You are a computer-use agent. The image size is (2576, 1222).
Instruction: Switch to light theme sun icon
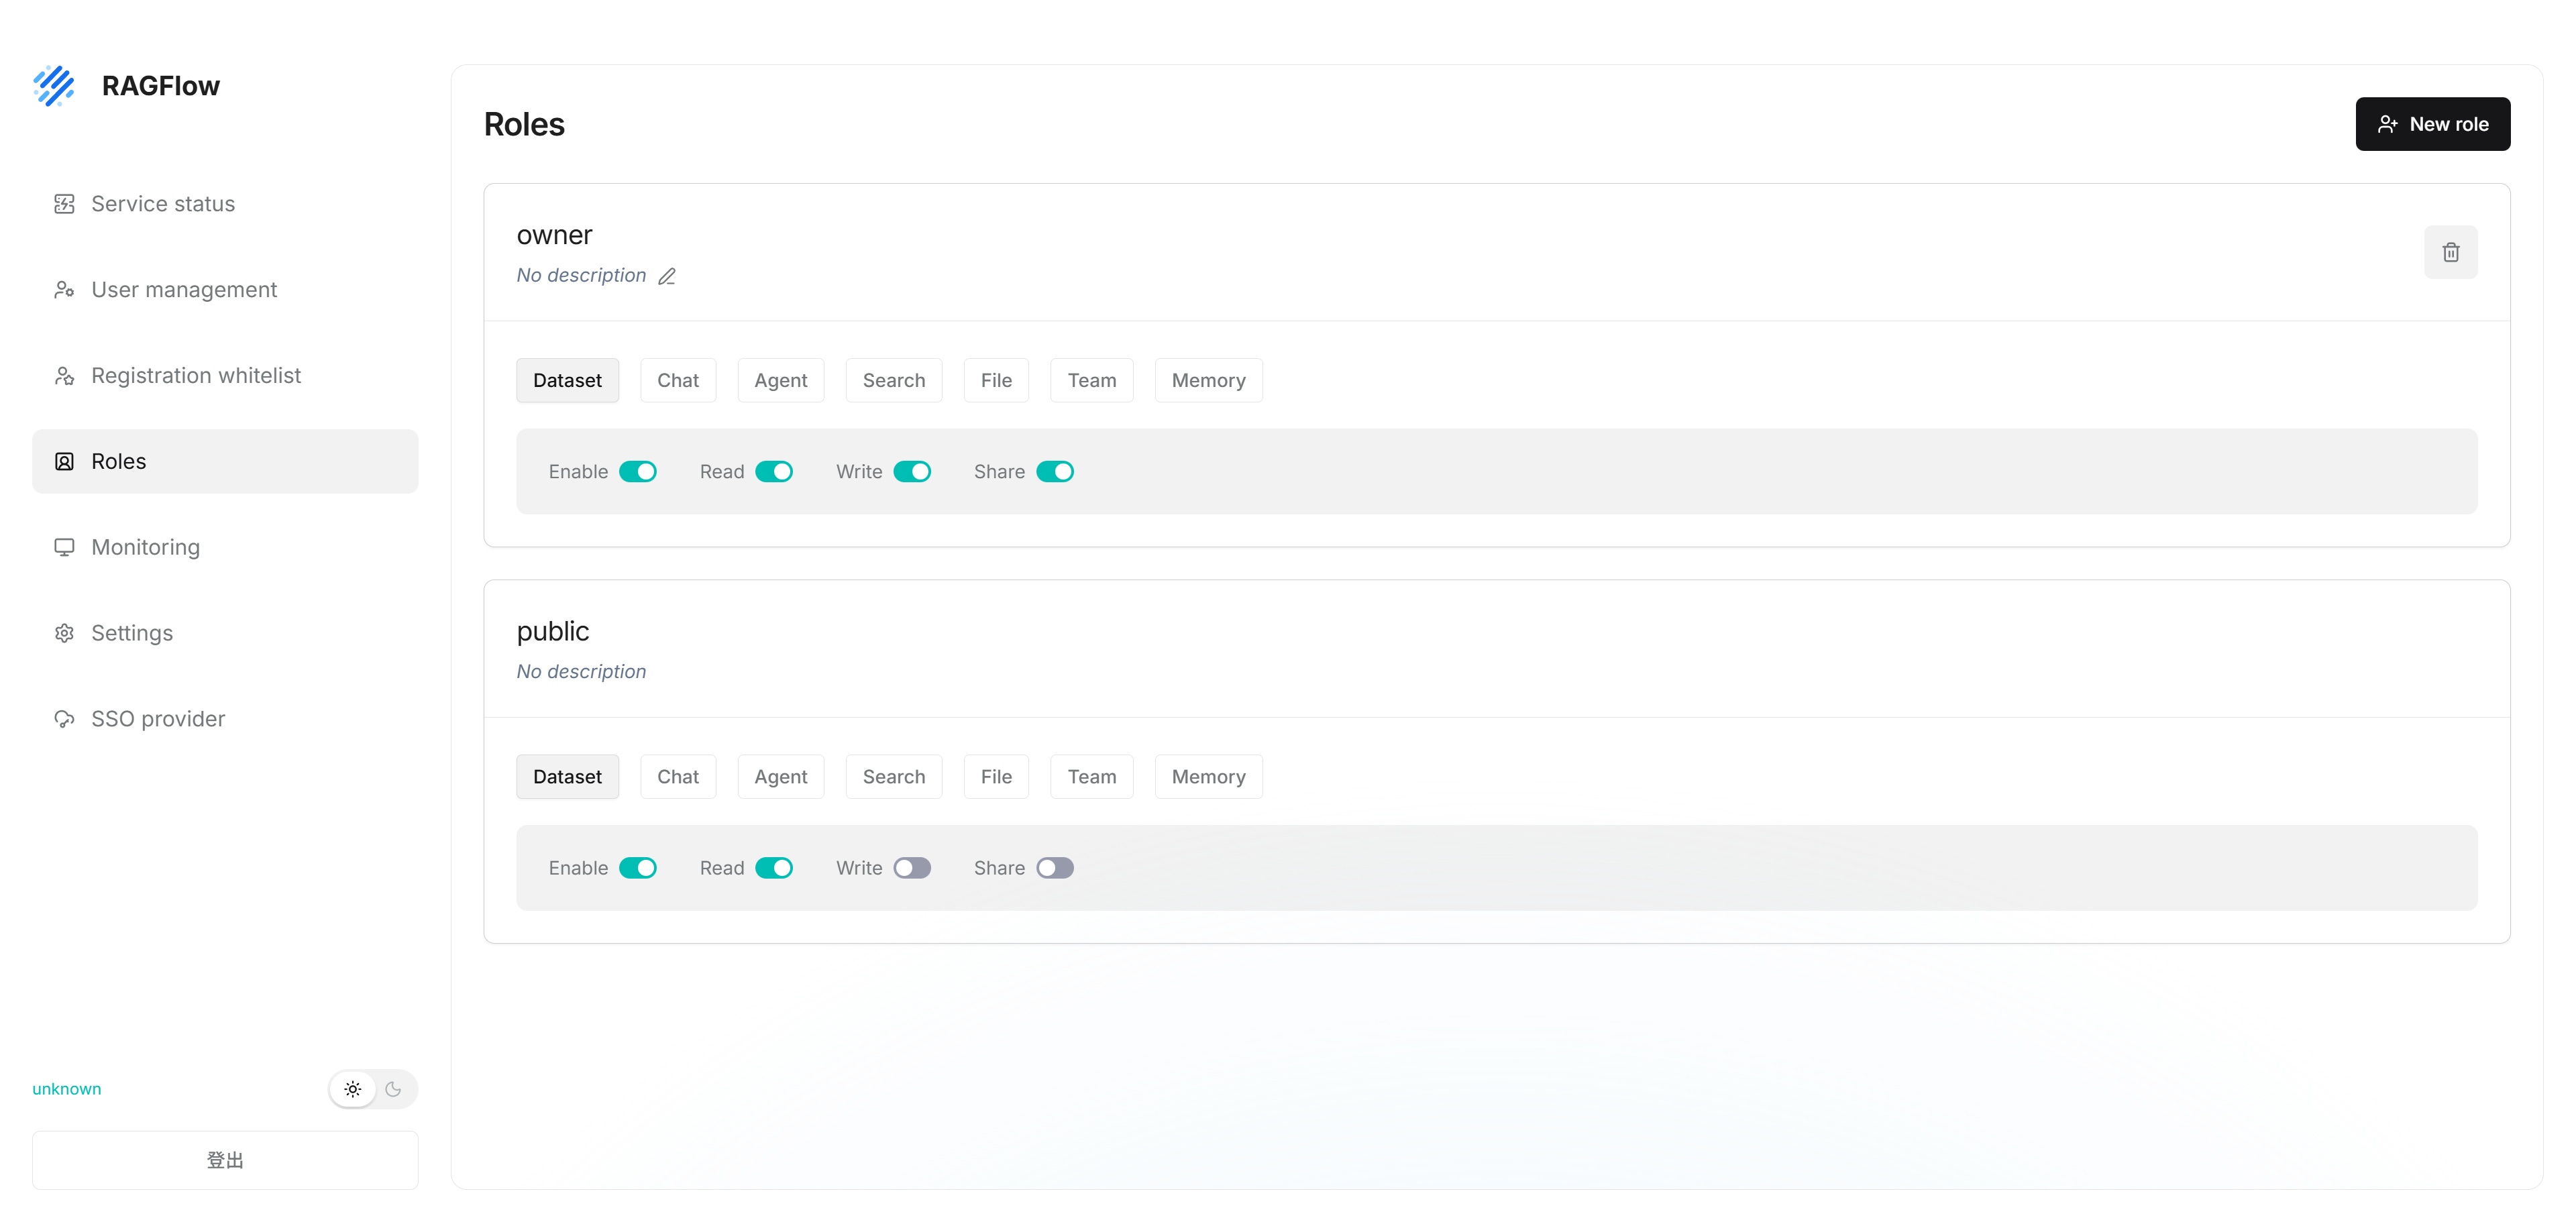tap(353, 1090)
